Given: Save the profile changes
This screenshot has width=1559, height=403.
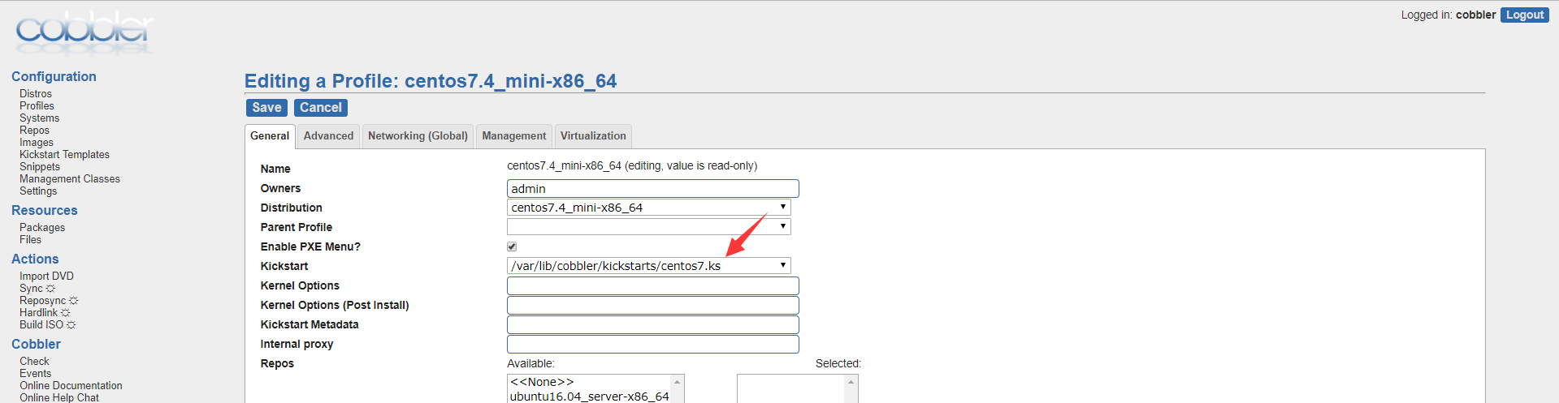Looking at the screenshot, I should coord(266,108).
